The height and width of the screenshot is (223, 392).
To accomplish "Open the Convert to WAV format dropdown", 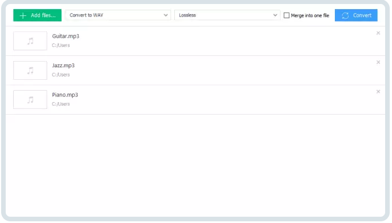I will [118, 15].
